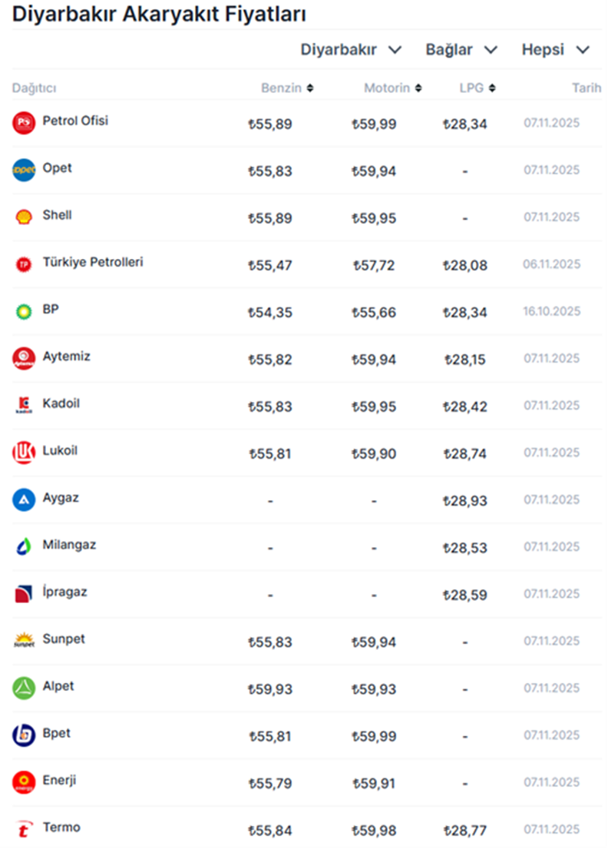Click the Aygaz logo icon
Screen dimensions: 608x849
(24, 499)
